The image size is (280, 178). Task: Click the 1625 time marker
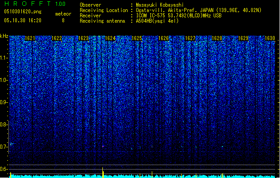pos(137,38)
